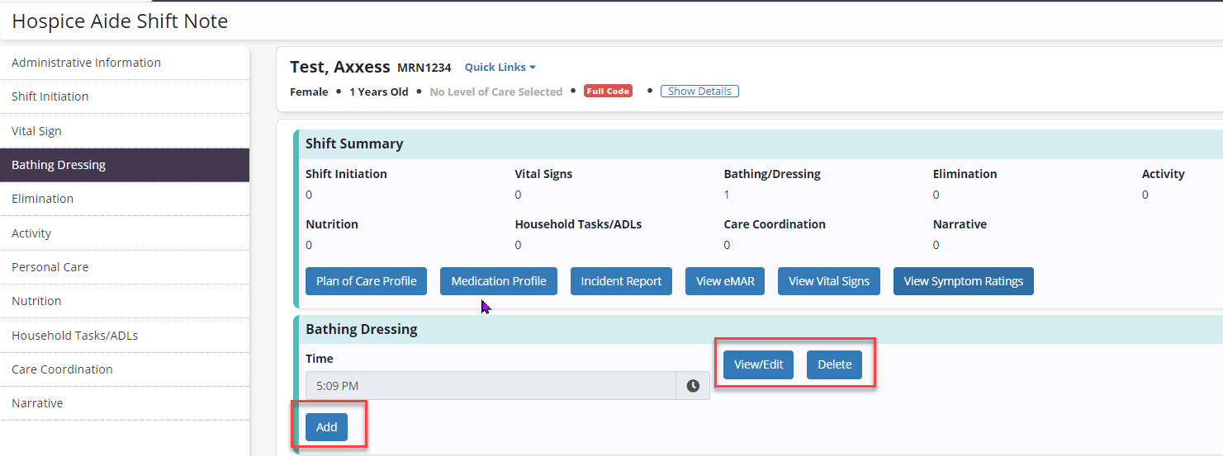Click the Incident Report button
This screenshot has height=456, width=1223.
tap(621, 281)
